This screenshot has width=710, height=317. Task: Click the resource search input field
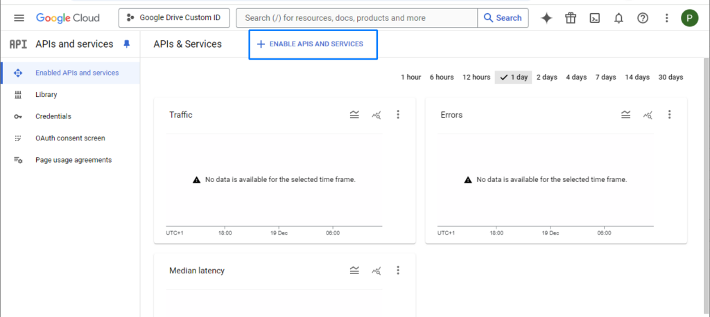(357, 18)
